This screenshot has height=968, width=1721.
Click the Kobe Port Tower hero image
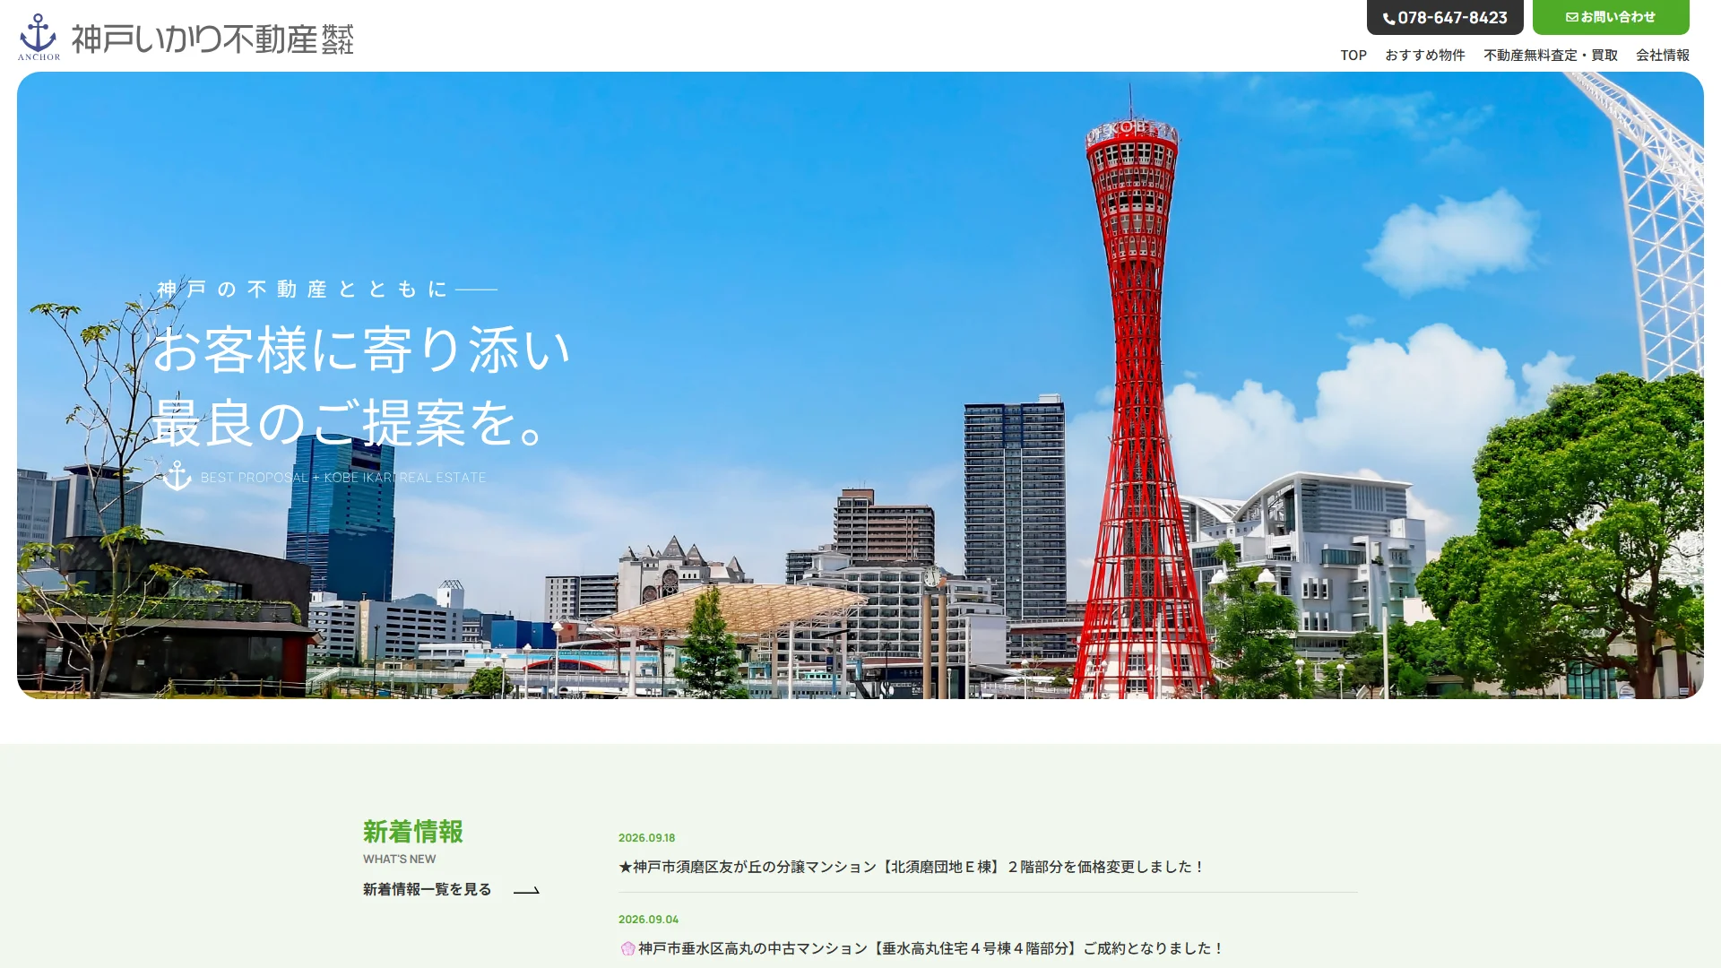pos(860,385)
